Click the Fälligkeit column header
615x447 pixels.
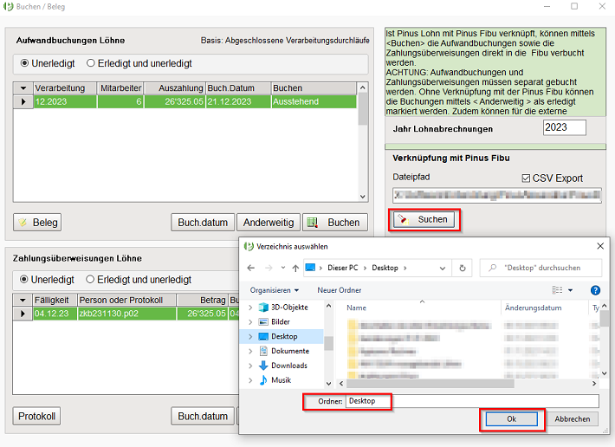[55, 300]
